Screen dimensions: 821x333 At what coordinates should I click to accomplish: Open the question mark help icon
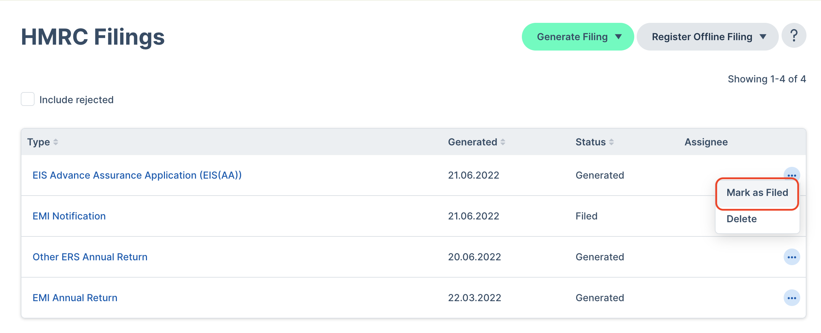pos(794,36)
